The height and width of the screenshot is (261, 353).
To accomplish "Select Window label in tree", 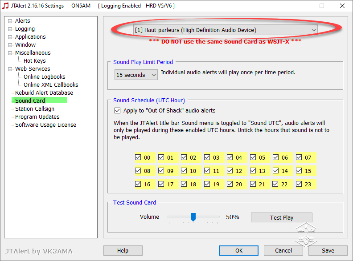I will click(x=25, y=45).
